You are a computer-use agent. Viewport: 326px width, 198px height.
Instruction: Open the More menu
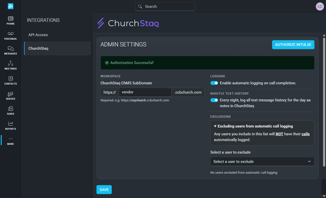tap(11, 141)
